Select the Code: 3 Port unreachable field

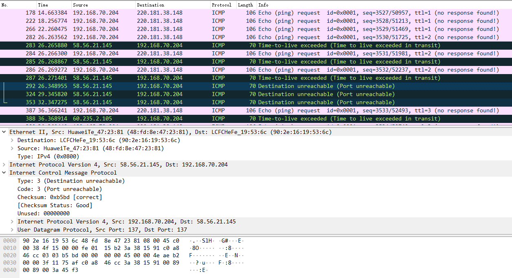59,189
